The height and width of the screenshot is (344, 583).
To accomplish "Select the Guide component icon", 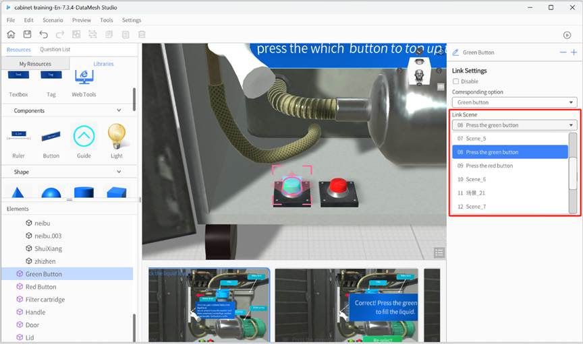I will [84, 137].
